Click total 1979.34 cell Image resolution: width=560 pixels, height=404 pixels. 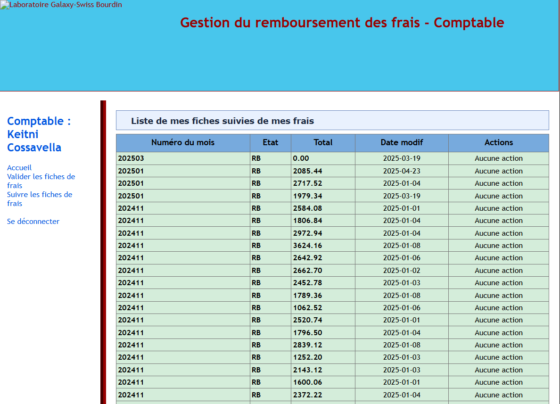click(323, 196)
